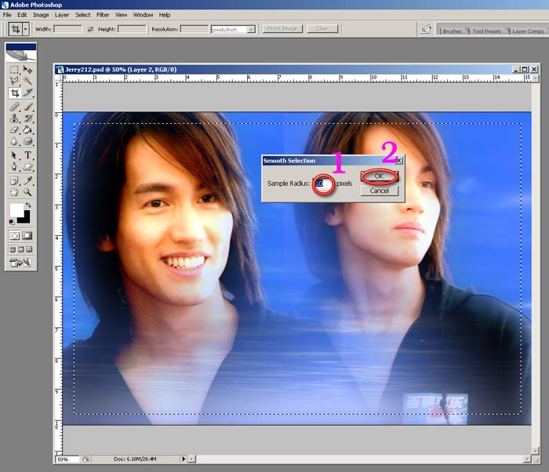Select the Paint Bucket tool
Image resolution: width=549 pixels, height=472 pixels.
pos(27,130)
